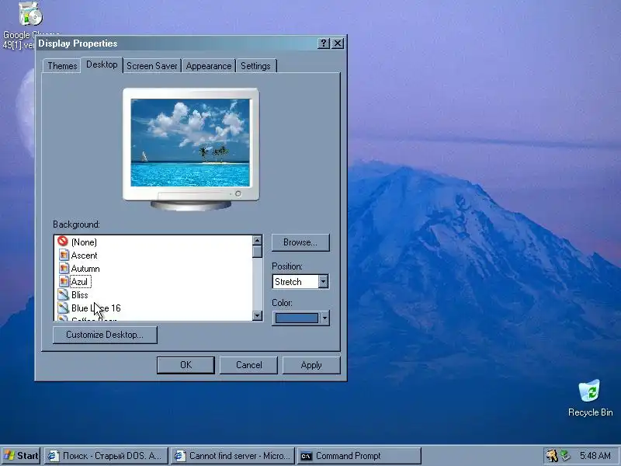Click the Autumn wallpaper icon
The height and width of the screenshot is (466, 621).
pos(64,268)
